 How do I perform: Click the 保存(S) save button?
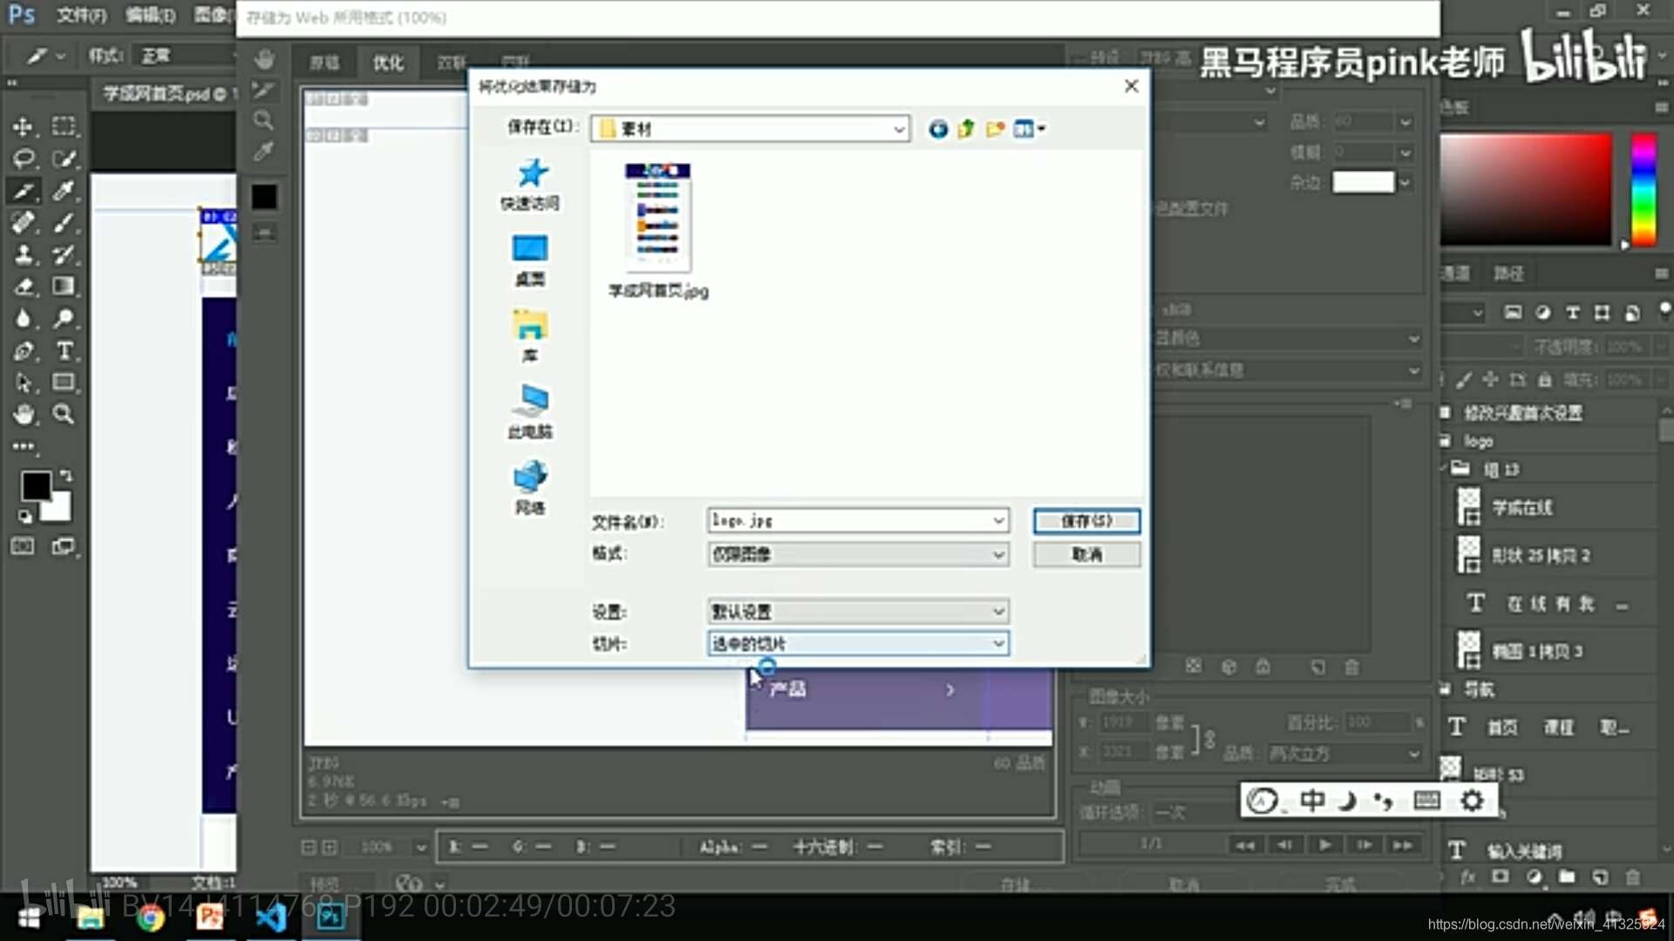click(1086, 521)
